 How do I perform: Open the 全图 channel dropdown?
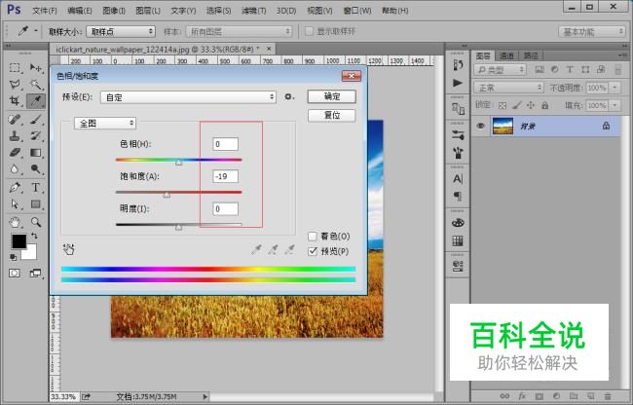(105, 123)
